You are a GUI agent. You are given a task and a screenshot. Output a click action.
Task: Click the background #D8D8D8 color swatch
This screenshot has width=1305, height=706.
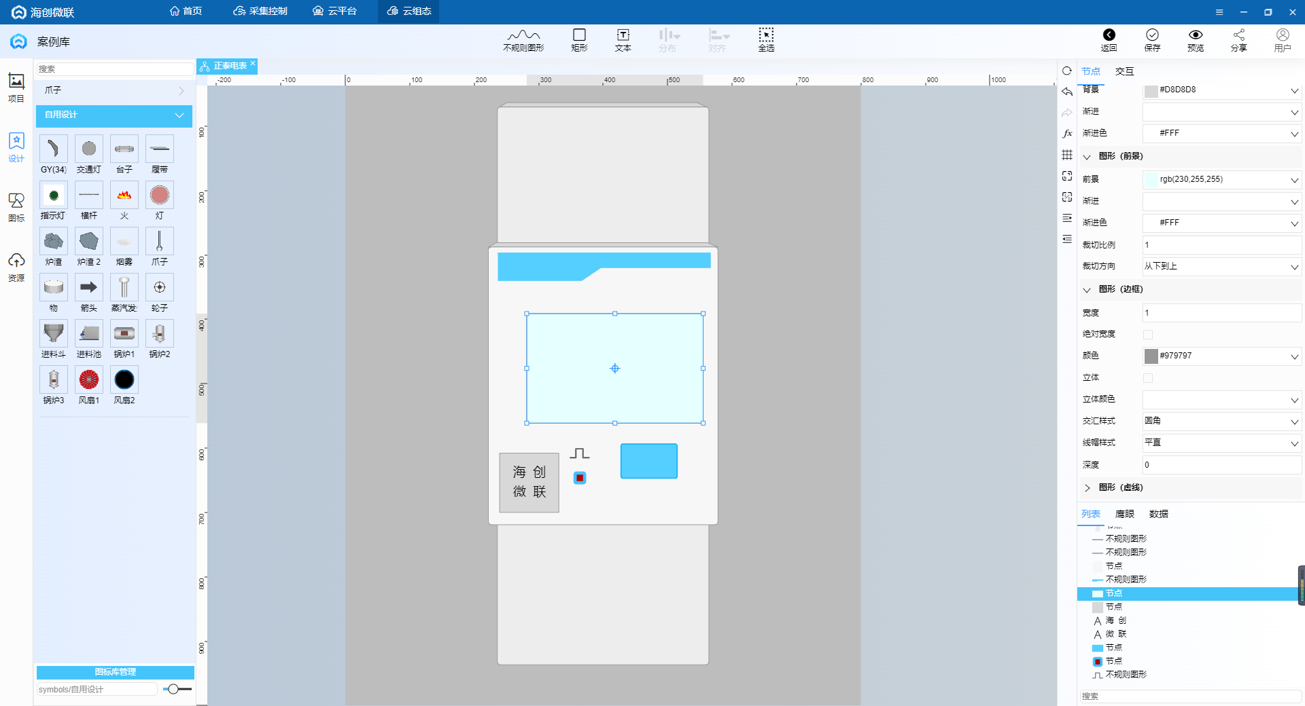pyautogui.click(x=1151, y=91)
